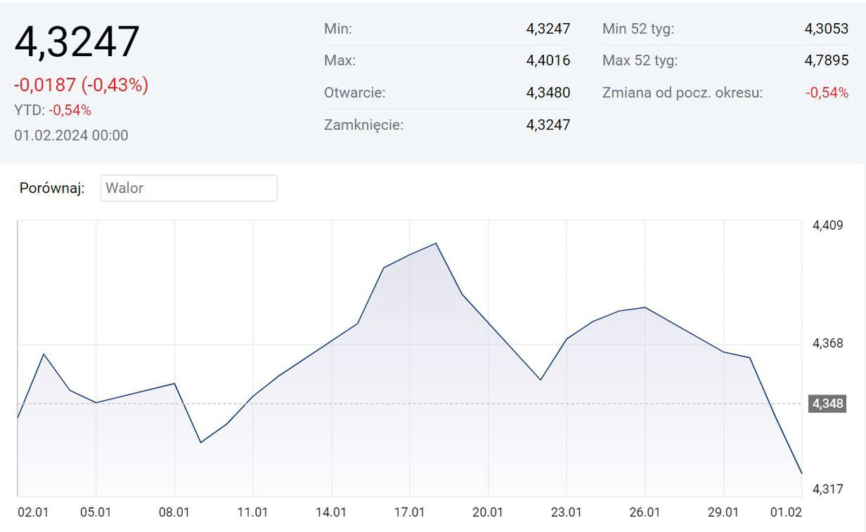Viewport: 866px width, 532px height.
Task: Select the current rate value 4,3247
Action: click(77, 41)
